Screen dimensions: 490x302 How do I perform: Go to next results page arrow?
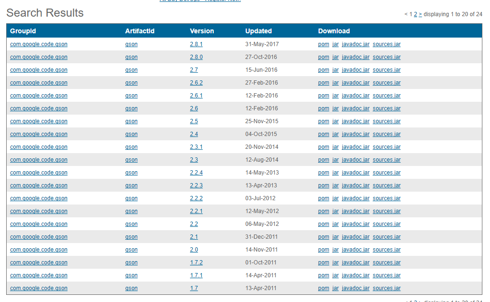click(420, 14)
